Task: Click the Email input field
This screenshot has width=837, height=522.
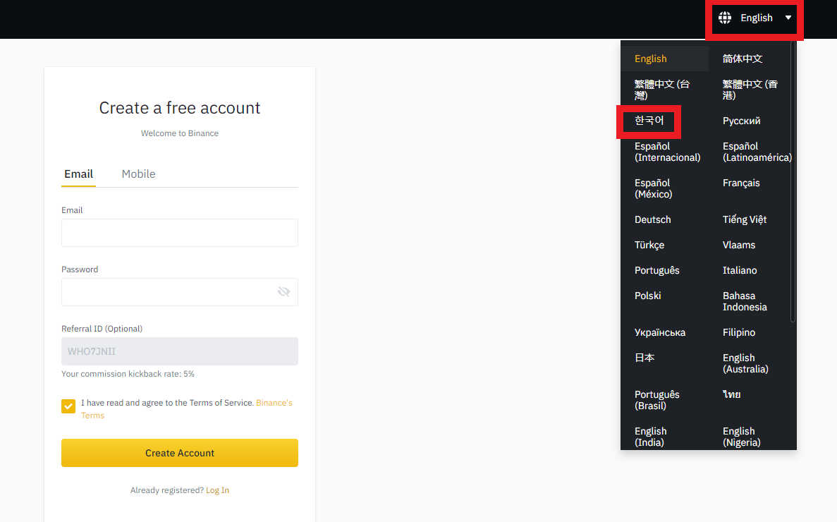Action: click(179, 233)
